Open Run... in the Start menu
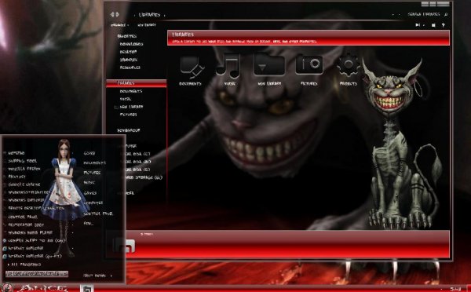This screenshot has height=292, width=471. coord(88,224)
